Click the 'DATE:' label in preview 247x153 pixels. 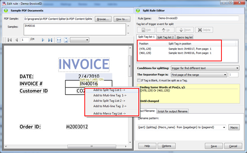pos(27,77)
